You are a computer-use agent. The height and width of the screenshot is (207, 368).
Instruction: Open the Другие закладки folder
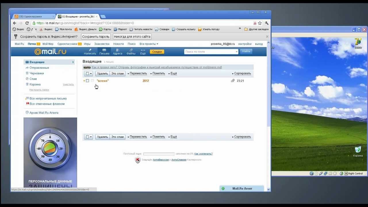click(256, 29)
